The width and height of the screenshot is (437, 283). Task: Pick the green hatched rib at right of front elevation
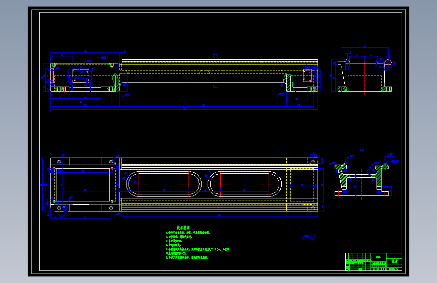point(289,83)
